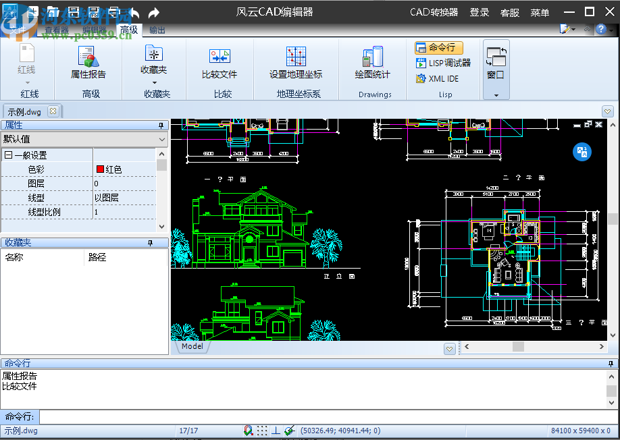Click the print icon in title bar

pyautogui.click(x=114, y=12)
